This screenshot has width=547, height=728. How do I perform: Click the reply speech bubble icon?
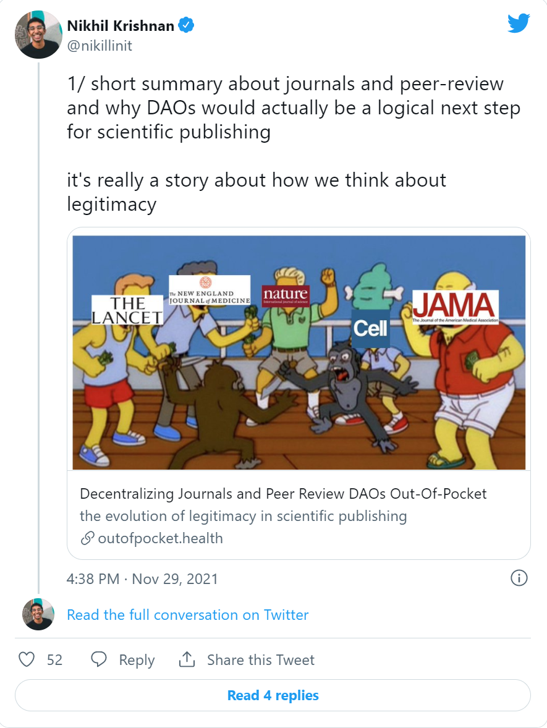(98, 659)
